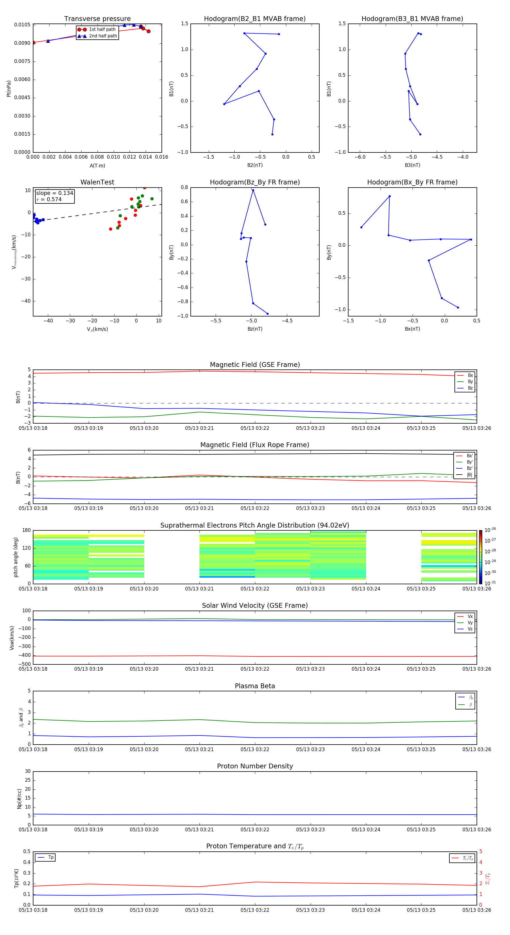The height and width of the screenshot is (935, 510).
Task: Click the "slope = 0.134" annotation
Action: tap(54, 193)
